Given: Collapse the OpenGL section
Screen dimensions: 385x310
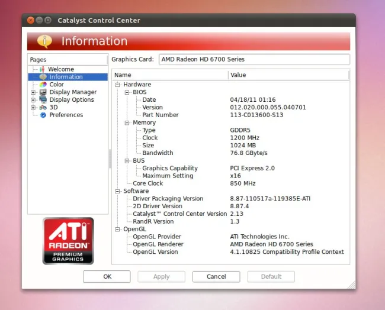Looking at the screenshot, I should pos(118,230).
